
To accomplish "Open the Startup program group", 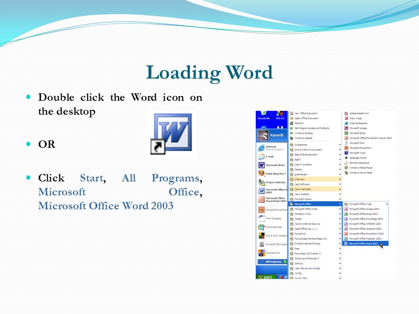I will (315, 263).
